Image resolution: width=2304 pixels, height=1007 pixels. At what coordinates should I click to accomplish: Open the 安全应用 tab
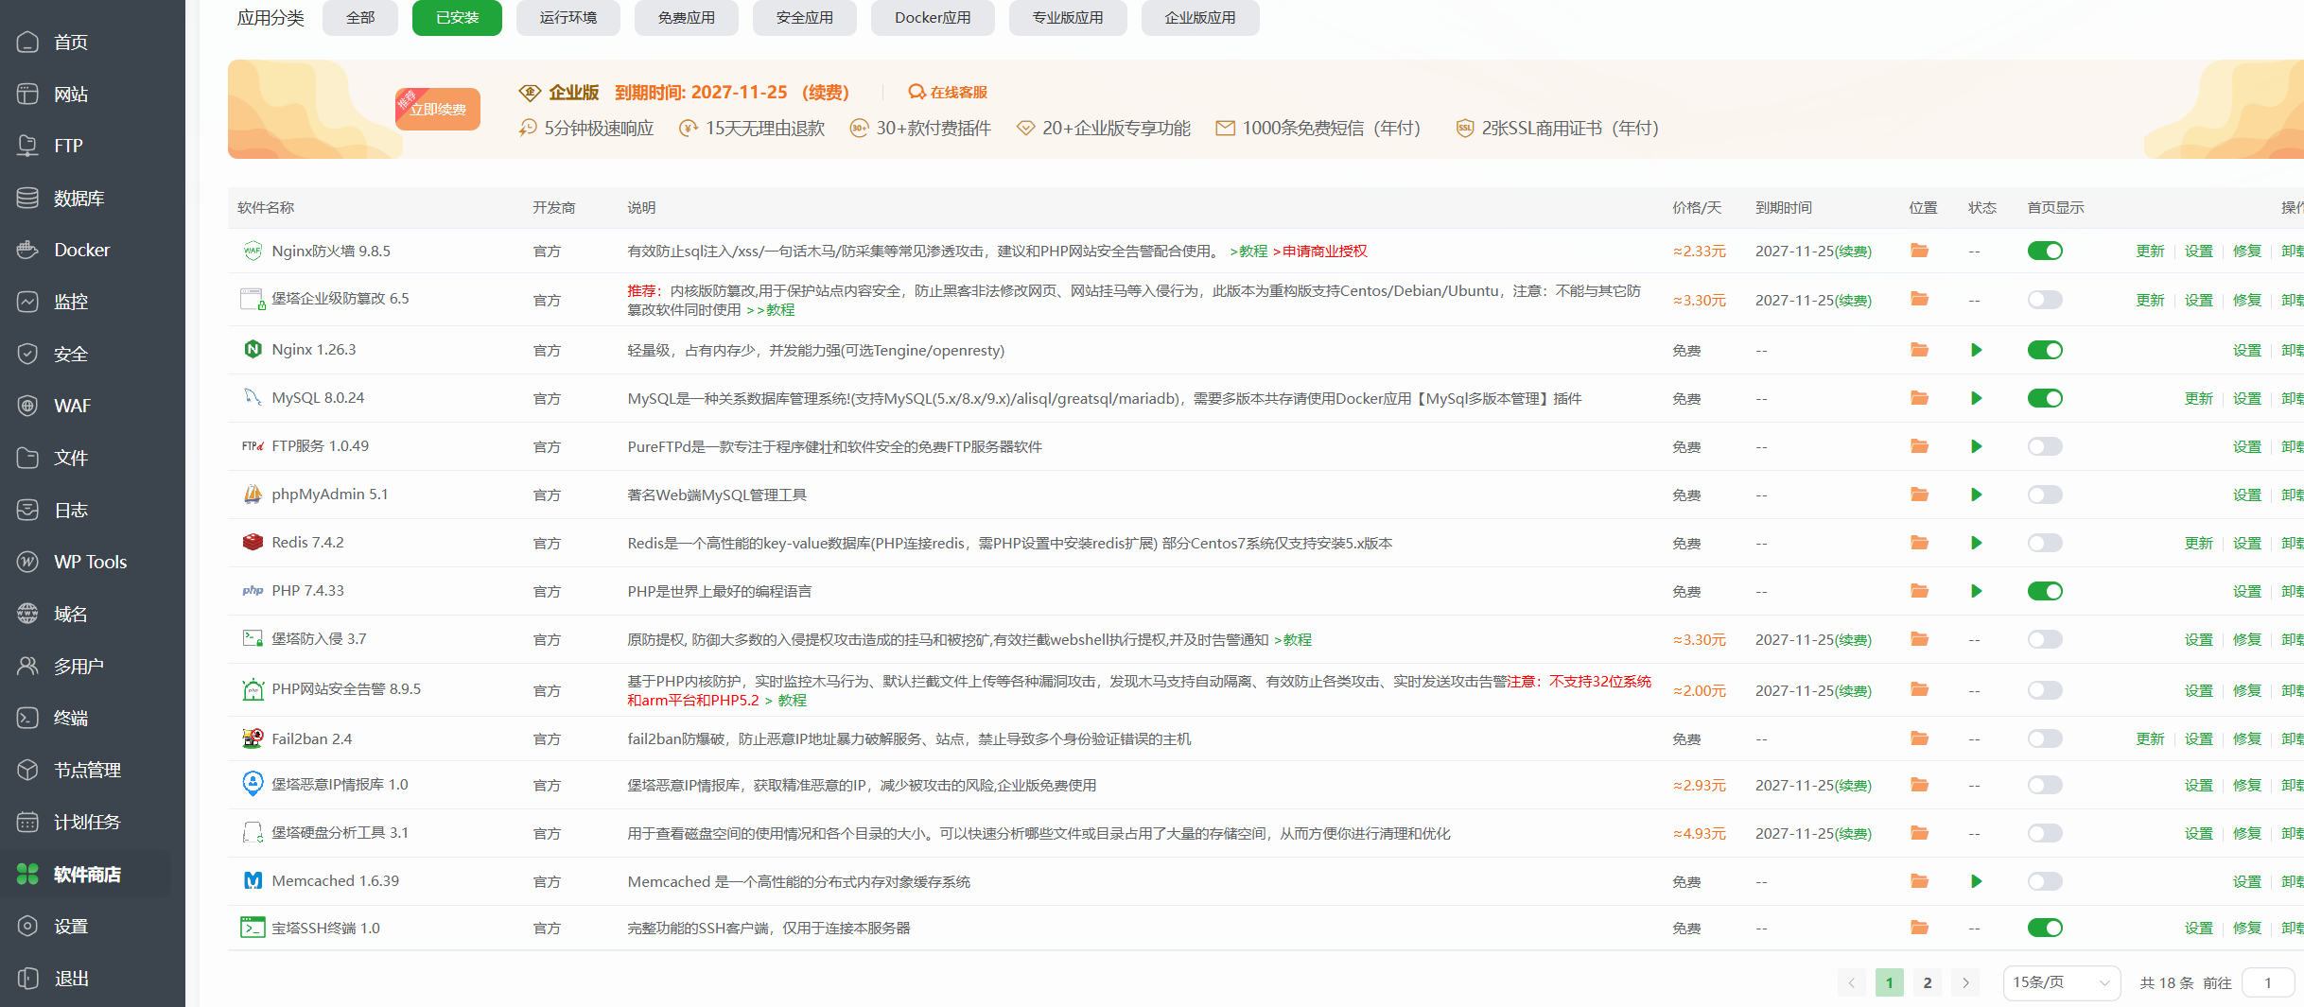(805, 18)
